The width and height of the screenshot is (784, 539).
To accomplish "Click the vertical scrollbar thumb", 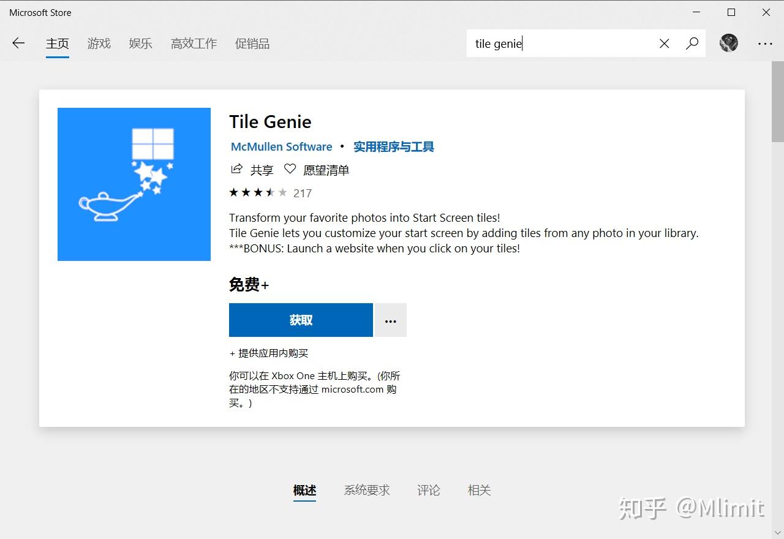I will point(777,102).
